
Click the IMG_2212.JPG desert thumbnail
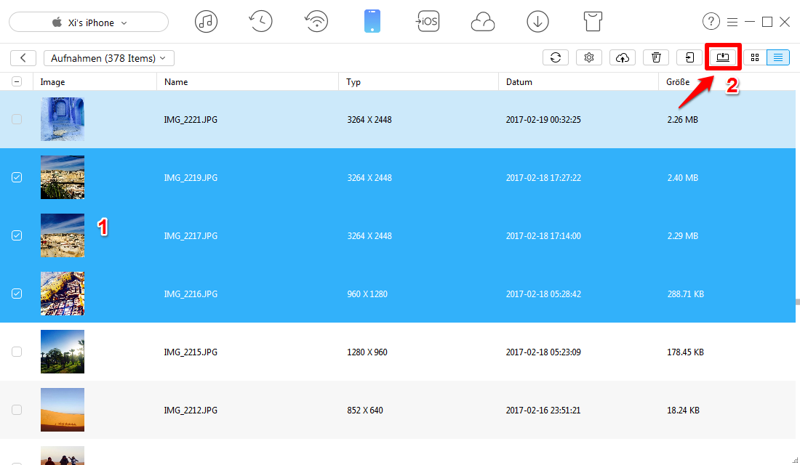pyautogui.click(x=63, y=410)
